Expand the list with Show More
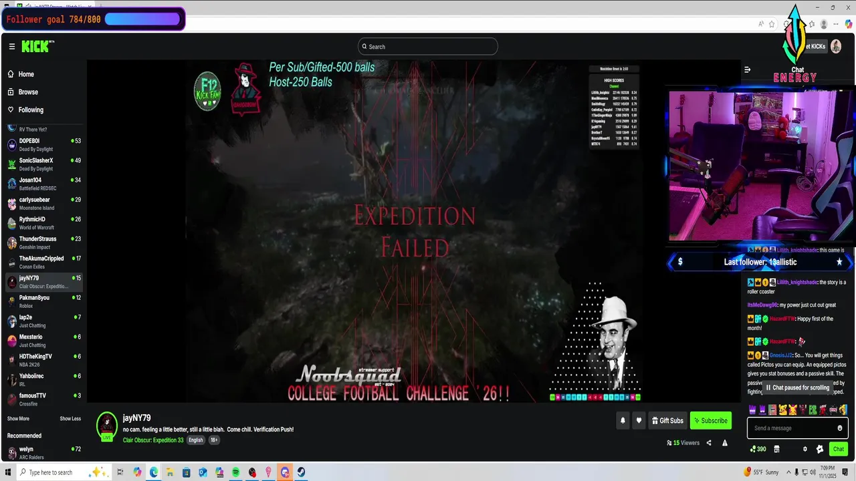Screen dimensions: 856x481 point(18,419)
